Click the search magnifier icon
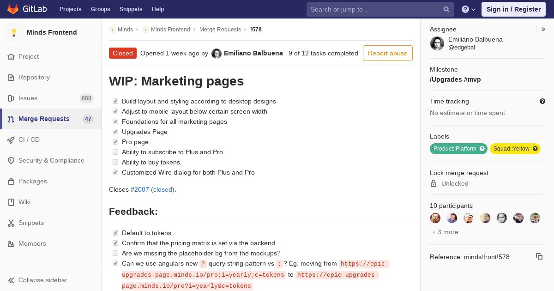This screenshot has height=291, width=554. pos(446,9)
